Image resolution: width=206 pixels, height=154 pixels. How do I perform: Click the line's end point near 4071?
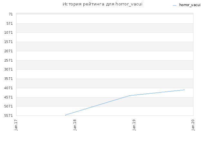click(184, 90)
